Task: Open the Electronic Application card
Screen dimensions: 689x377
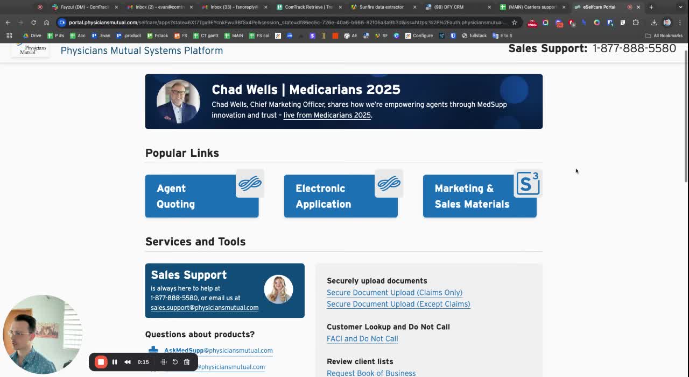Action: pos(341,196)
